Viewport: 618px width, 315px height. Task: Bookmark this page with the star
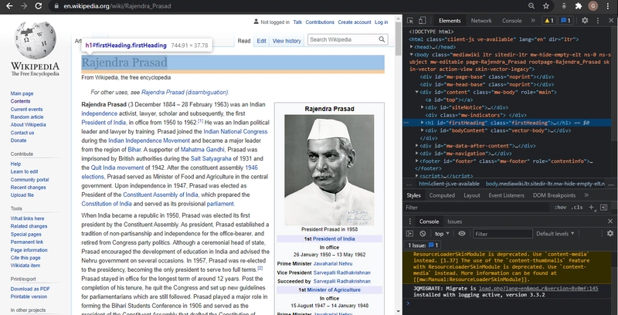[546, 6]
